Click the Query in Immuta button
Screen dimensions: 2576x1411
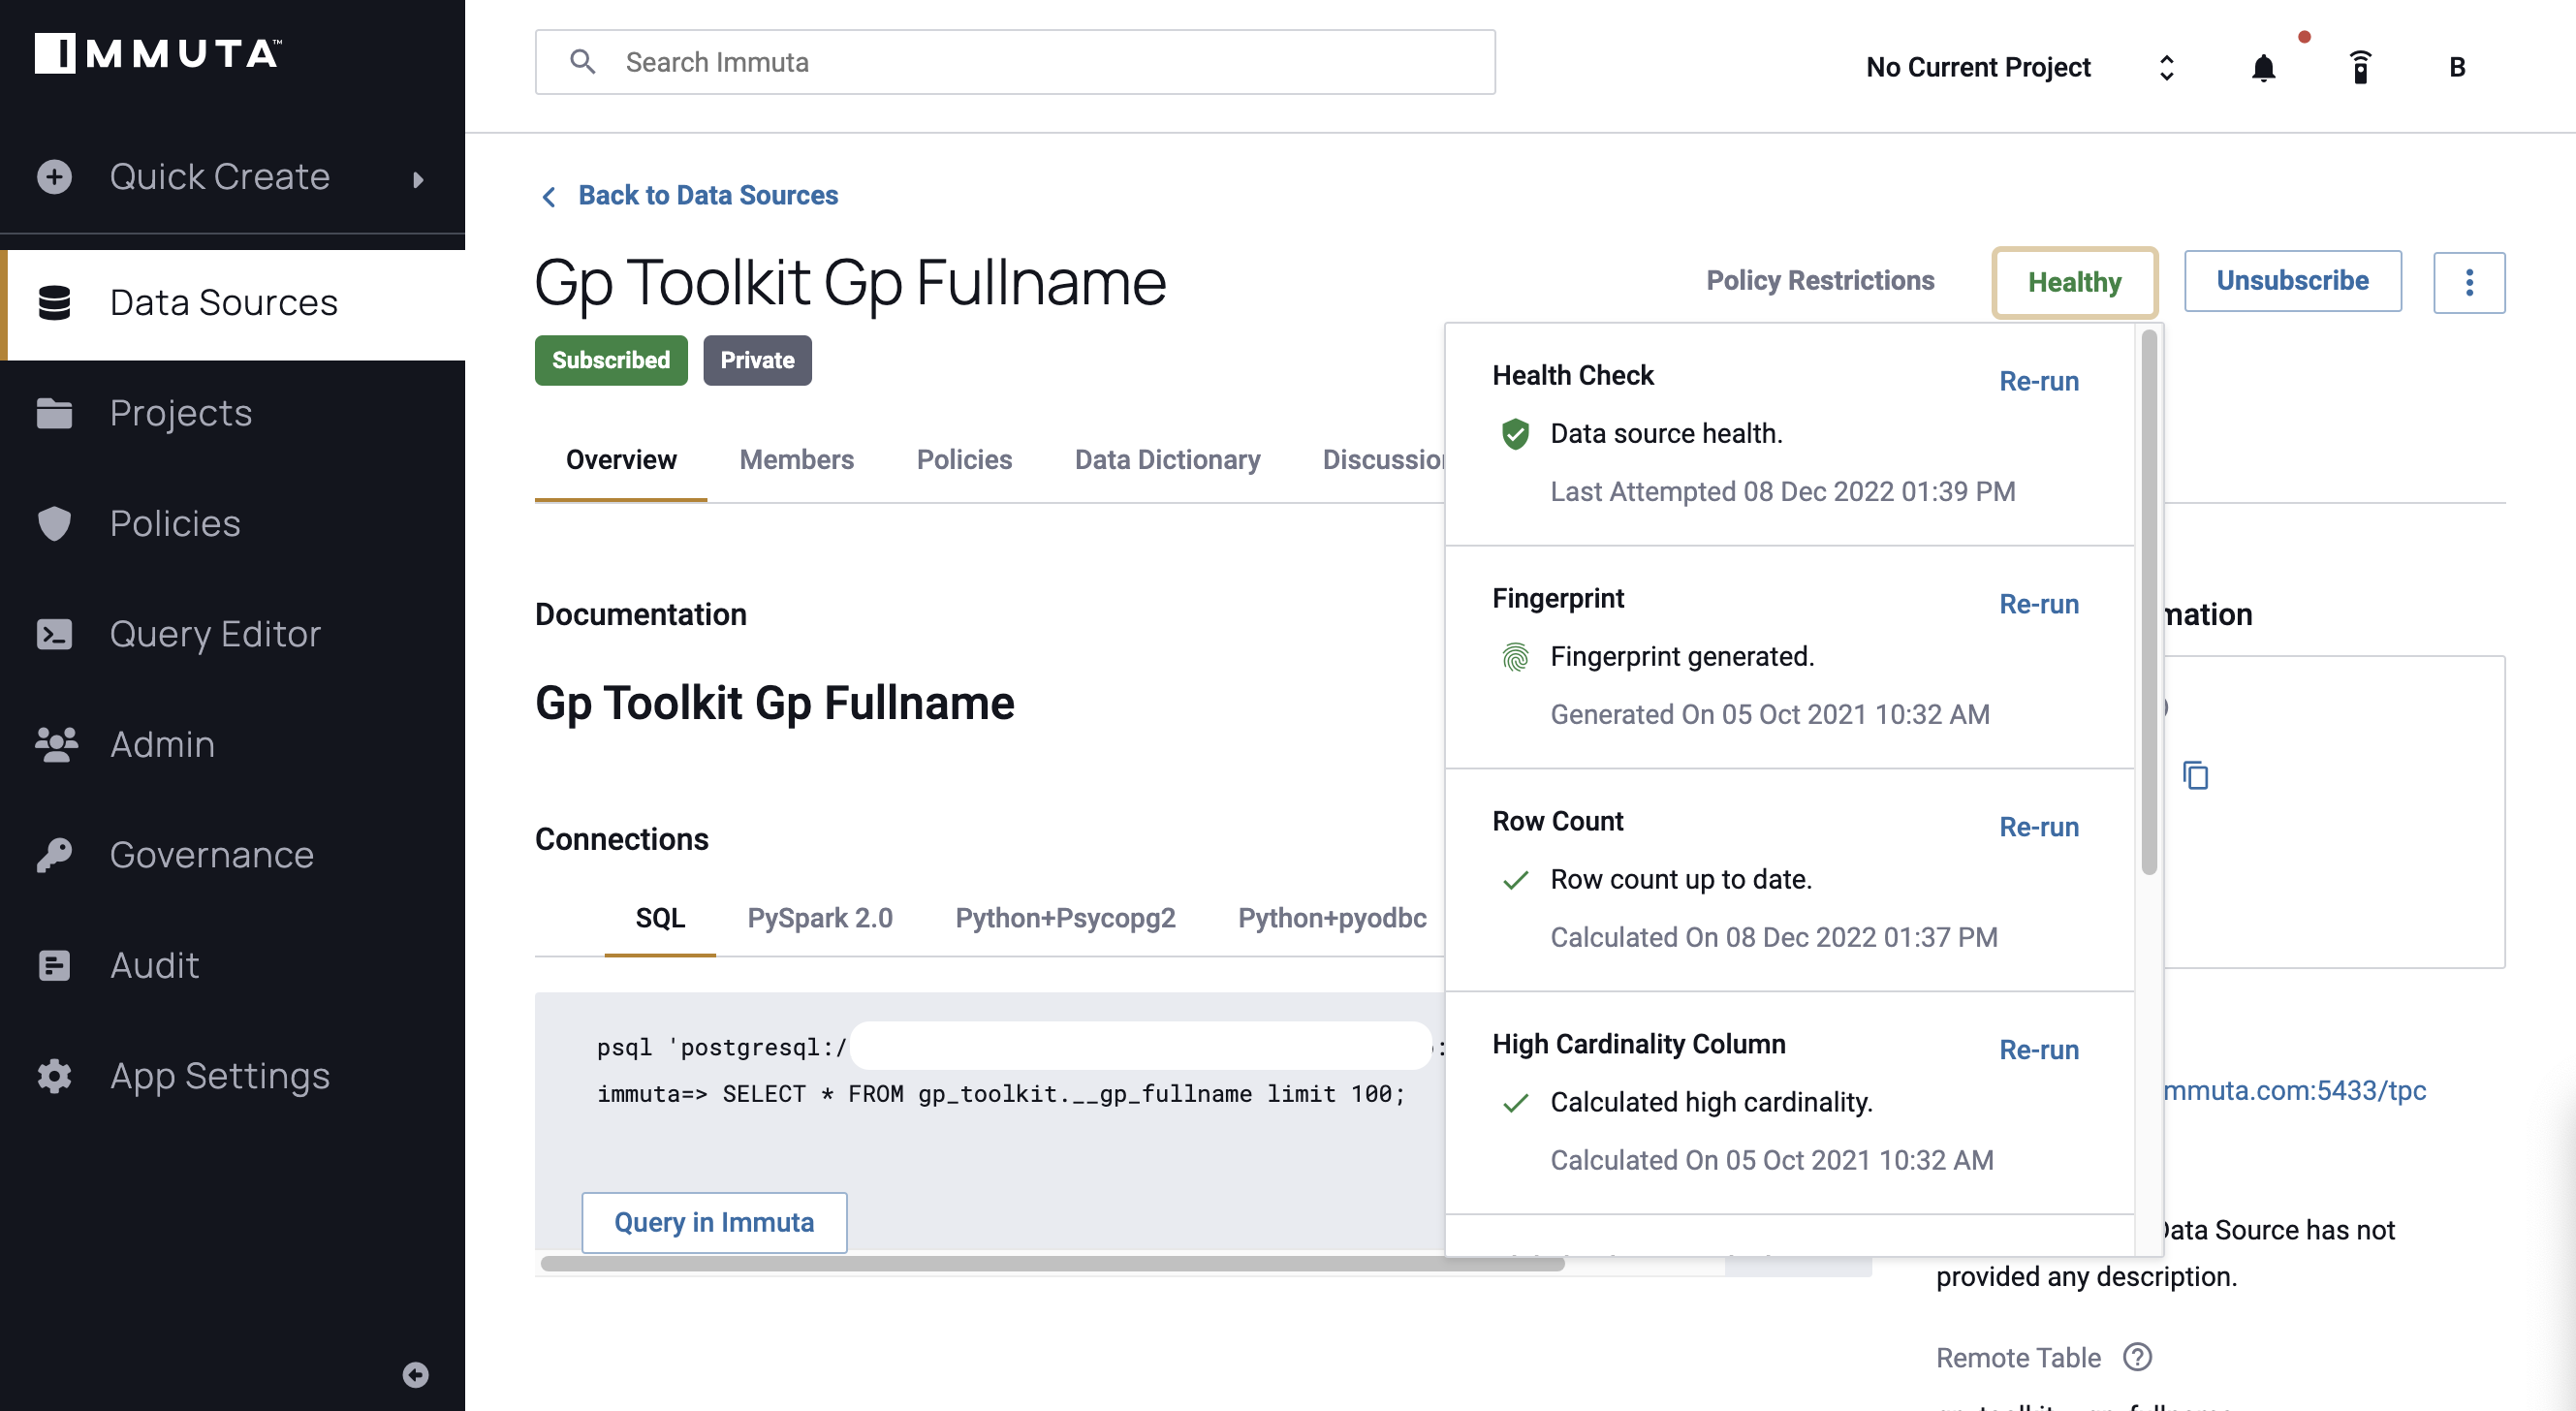pos(714,1222)
